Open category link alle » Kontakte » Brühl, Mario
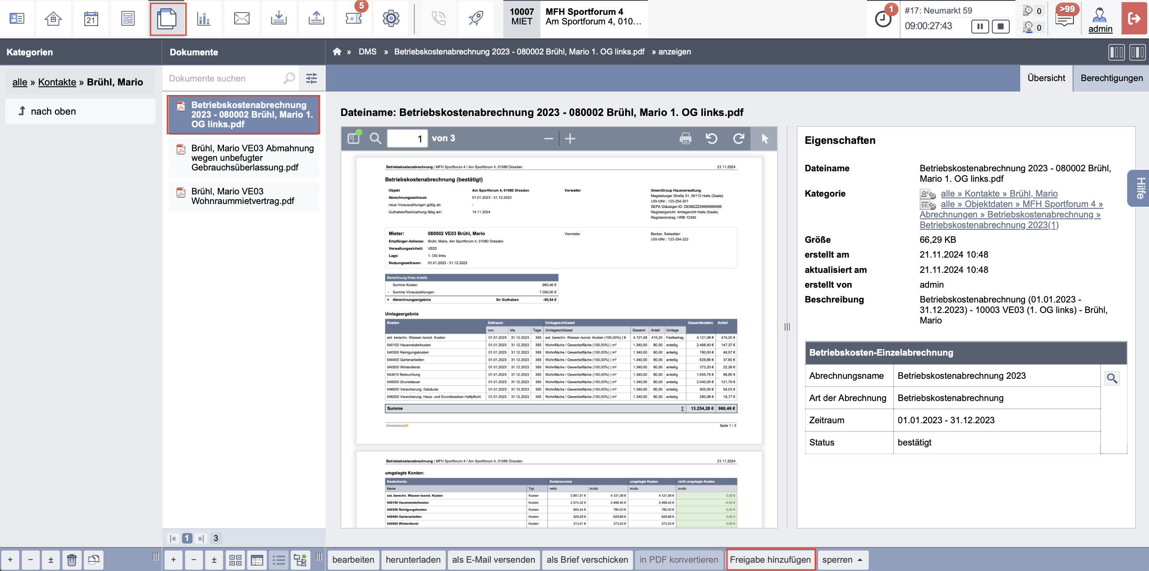The height and width of the screenshot is (571, 1149). [x=999, y=193]
